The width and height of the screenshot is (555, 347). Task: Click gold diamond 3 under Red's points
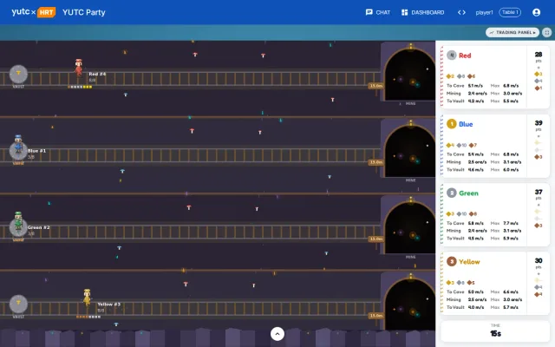coord(539,74)
